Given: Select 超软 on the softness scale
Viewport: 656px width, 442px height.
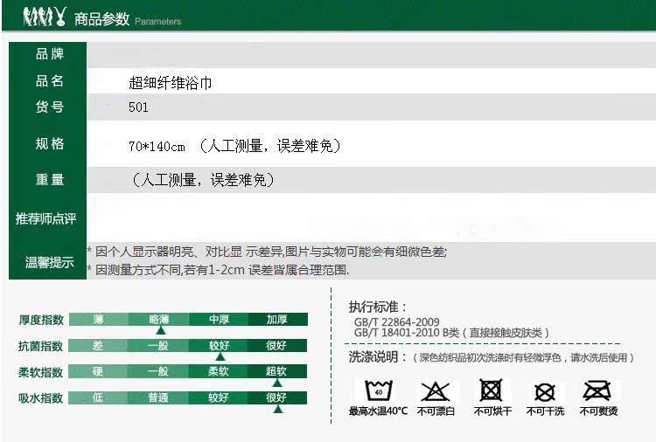Looking at the screenshot, I should pos(277,371).
